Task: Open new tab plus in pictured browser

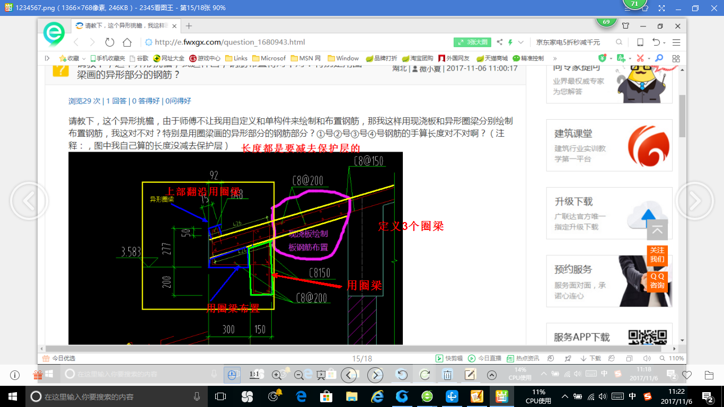Action: click(x=189, y=25)
